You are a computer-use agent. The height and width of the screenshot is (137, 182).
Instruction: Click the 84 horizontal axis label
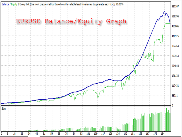(74, 134)
